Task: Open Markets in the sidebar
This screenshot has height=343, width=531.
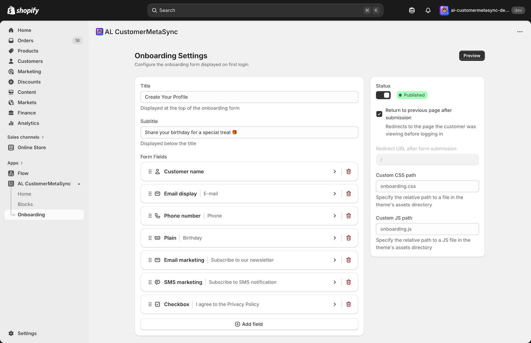Action: coord(44,103)
